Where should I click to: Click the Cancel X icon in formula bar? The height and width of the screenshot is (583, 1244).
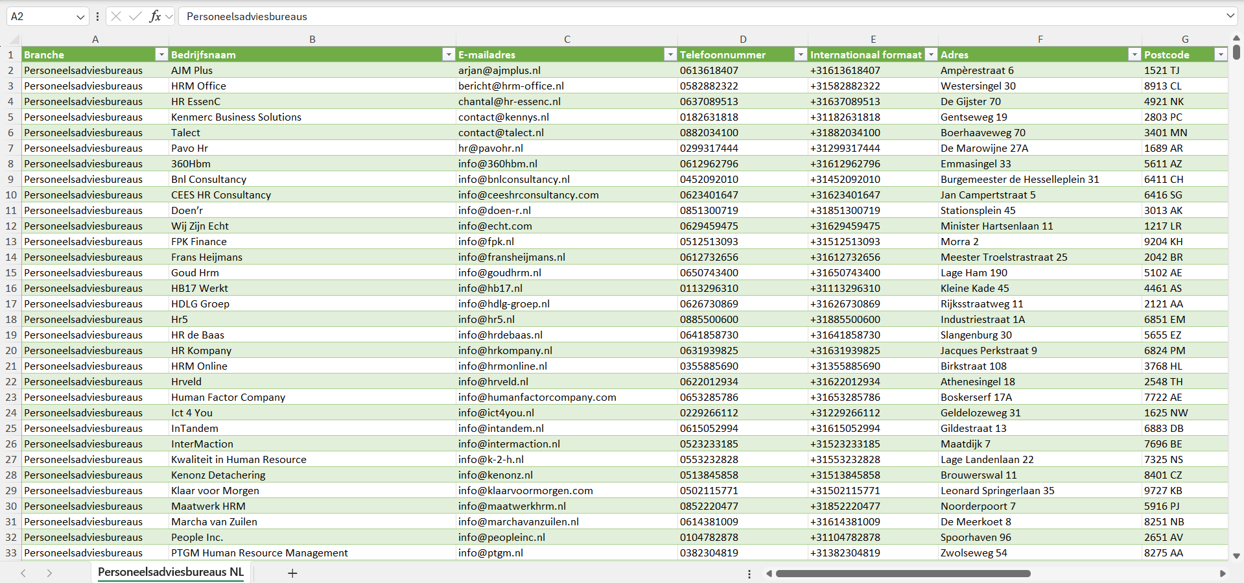point(116,16)
